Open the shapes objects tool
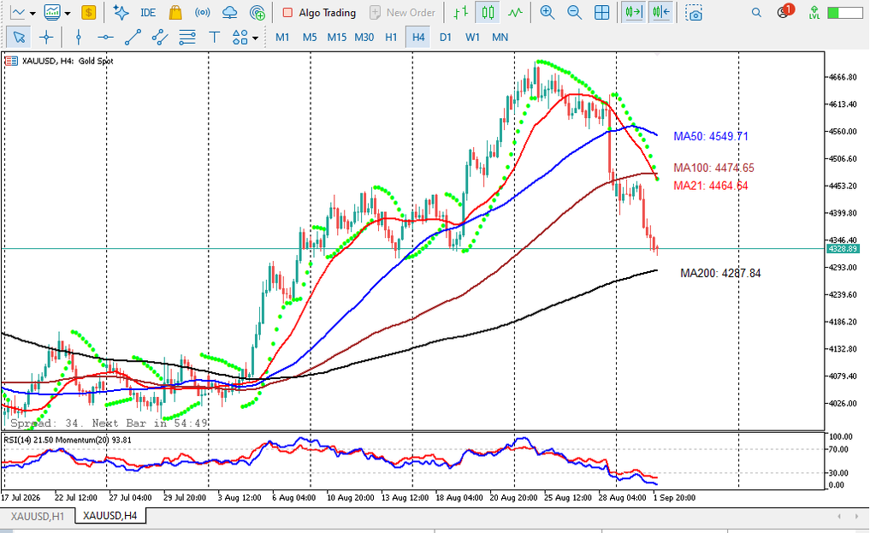 (240, 38)
